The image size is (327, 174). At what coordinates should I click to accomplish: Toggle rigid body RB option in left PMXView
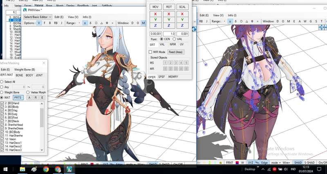(56, 23)
